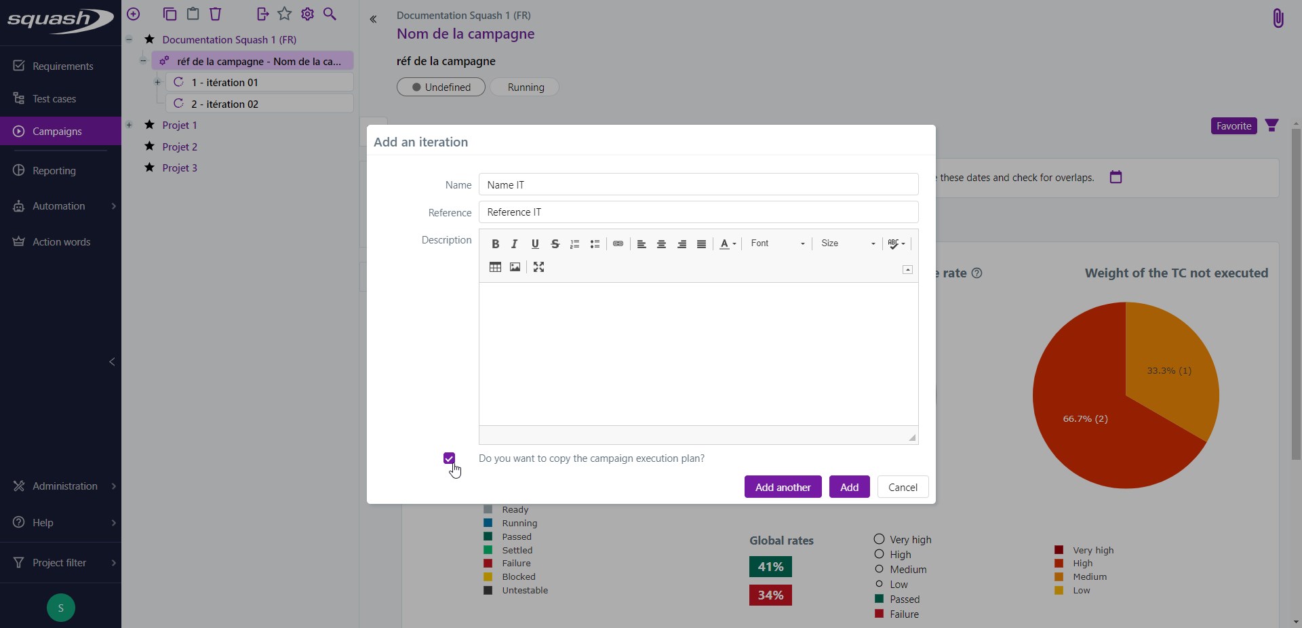
Task: Click the Reference input field
Action: point(698,212)
